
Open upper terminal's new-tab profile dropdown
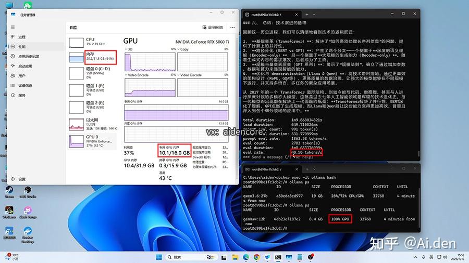314,15
